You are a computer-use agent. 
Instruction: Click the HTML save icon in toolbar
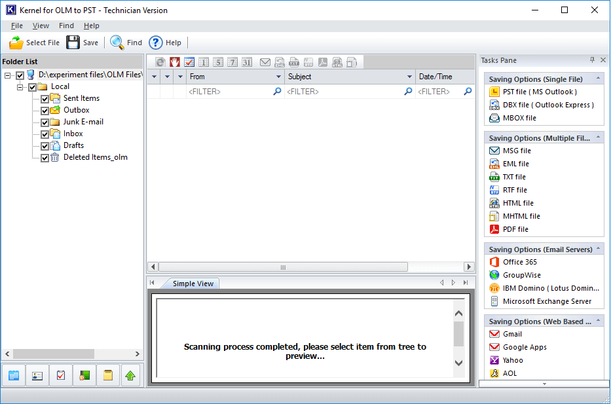[x=337, y=62]
